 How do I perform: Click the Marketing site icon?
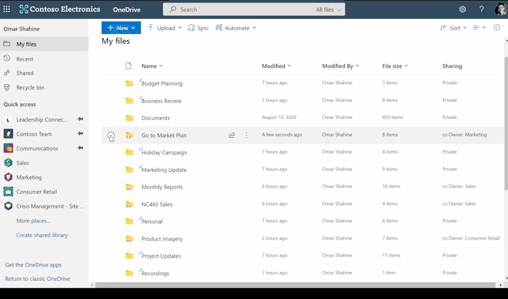(8, 177)
